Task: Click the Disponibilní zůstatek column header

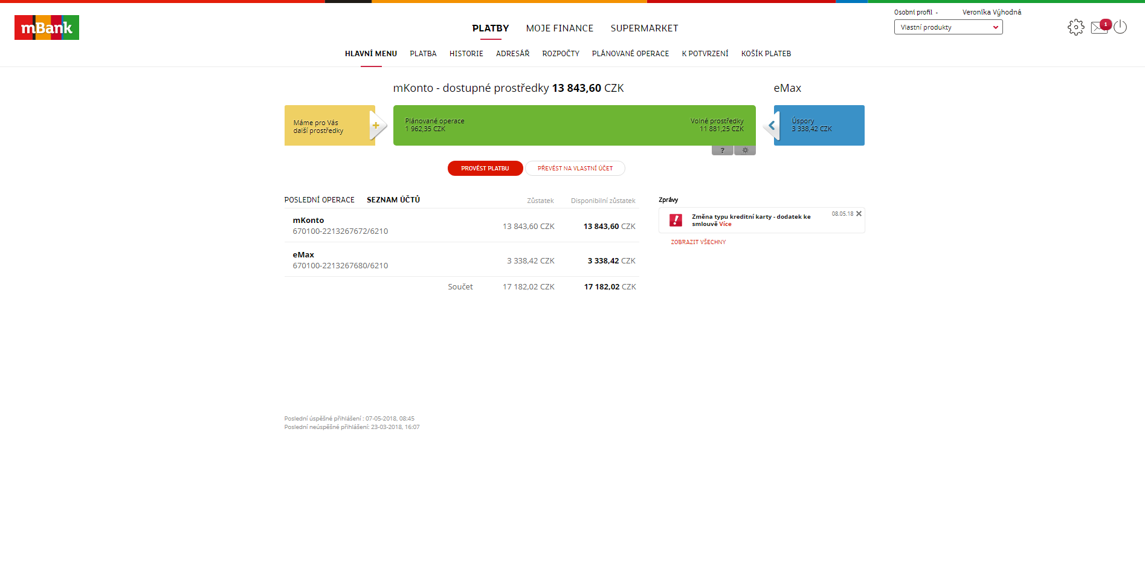Action: click(x=603, y=201)
